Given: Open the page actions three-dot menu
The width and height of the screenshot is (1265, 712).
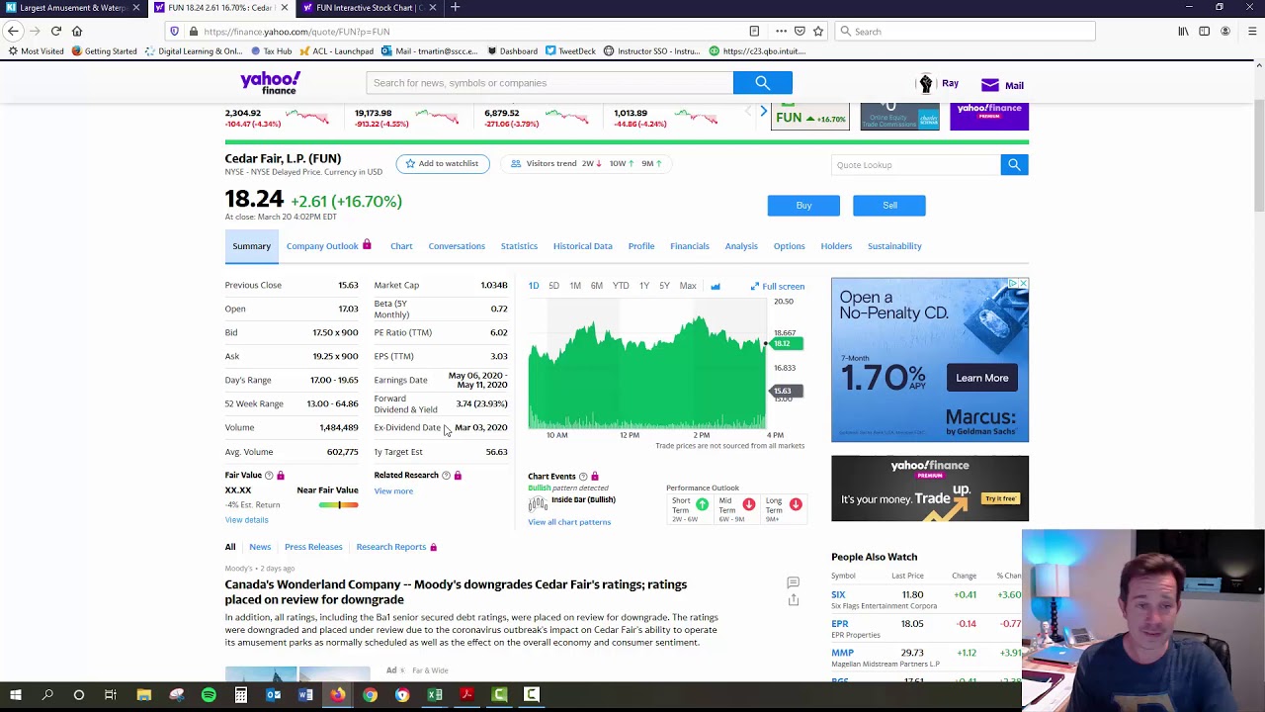Looking at the screenshot, I should (x=781, y=32).
